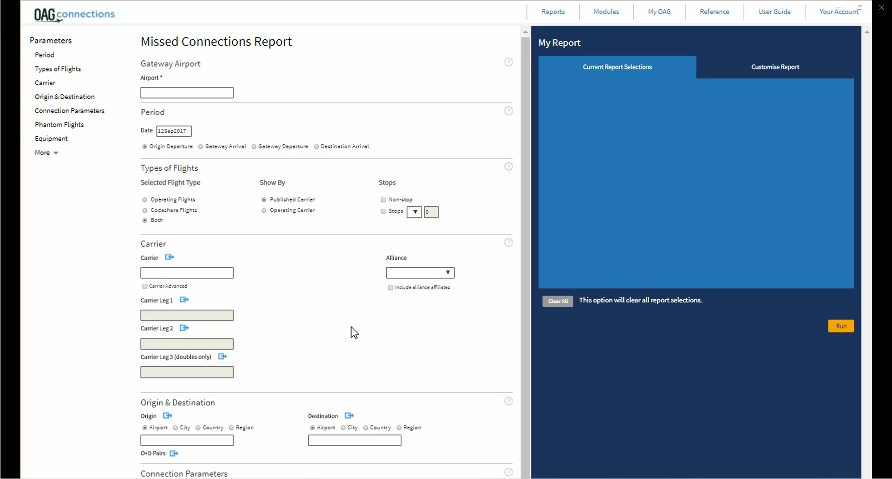Click the Destination airport input field

click(x=355, y=441)
